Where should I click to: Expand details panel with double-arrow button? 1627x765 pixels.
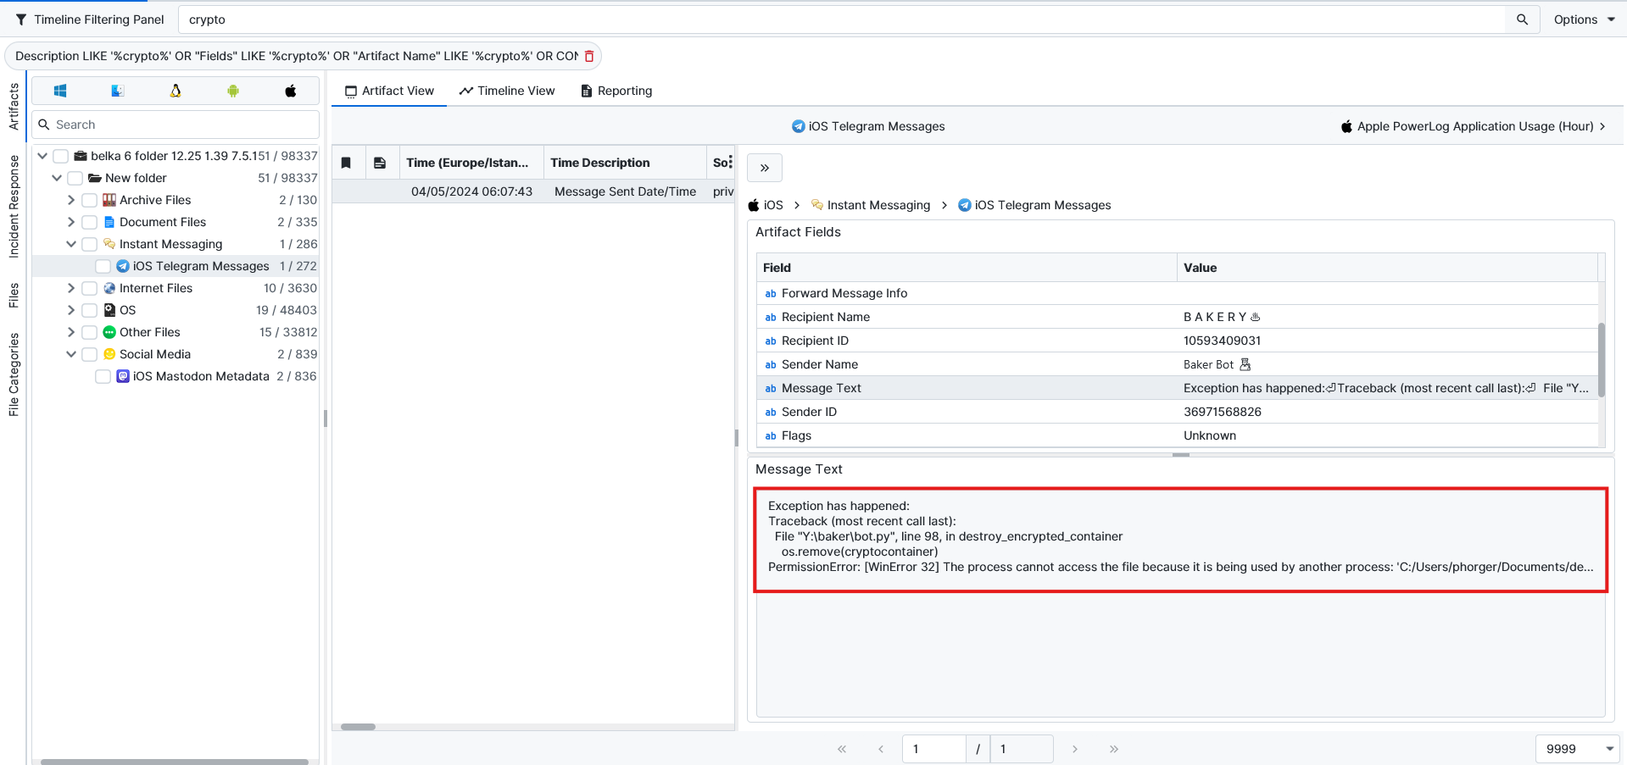coord(764,168)
